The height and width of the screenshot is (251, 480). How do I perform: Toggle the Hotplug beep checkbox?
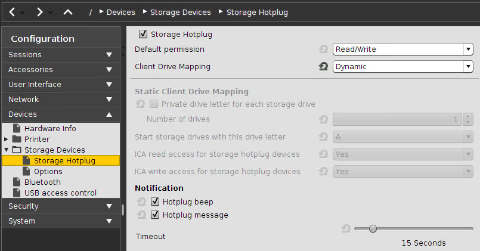pos(155,202)
